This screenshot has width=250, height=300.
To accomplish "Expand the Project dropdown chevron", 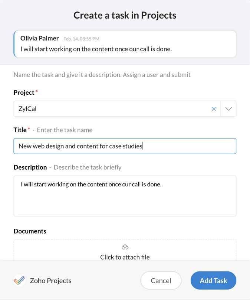I will click(x=228, y=109).
